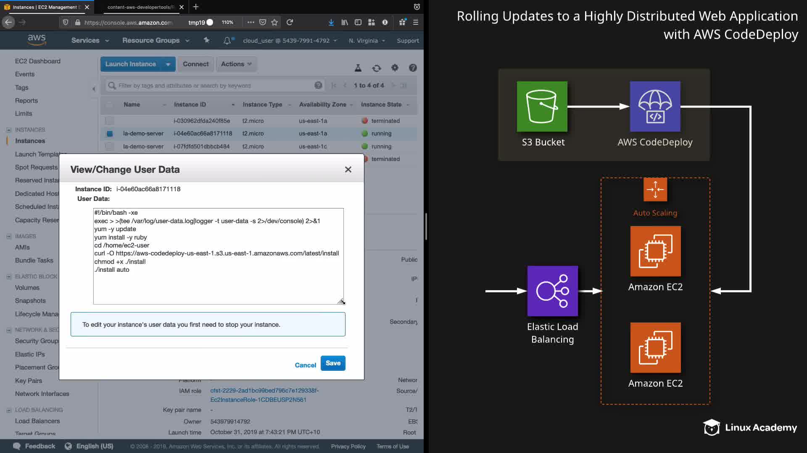Click the Firefox downloads arrow icon
The height and width of the screenshot is (453, 807).
click(x=331, y=22)
